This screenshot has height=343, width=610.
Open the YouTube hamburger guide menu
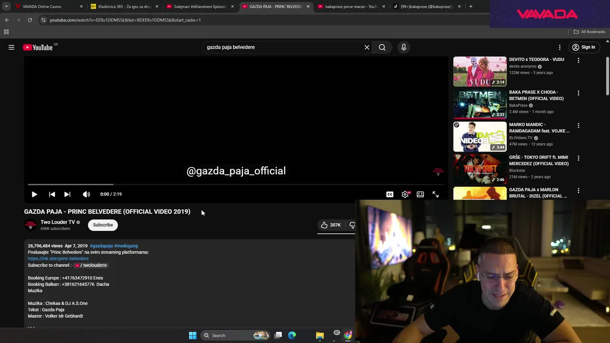pyautogui.click(x=11, y=47)
